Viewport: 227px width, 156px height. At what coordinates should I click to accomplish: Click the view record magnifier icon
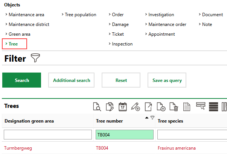(x=97, y=107)
